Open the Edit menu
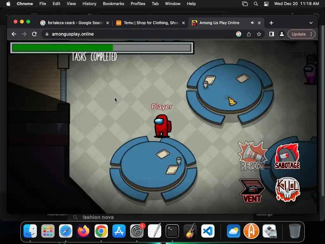The height and width of the screenshot is (244, 325). pyautogui.click(x=56, y=3)
